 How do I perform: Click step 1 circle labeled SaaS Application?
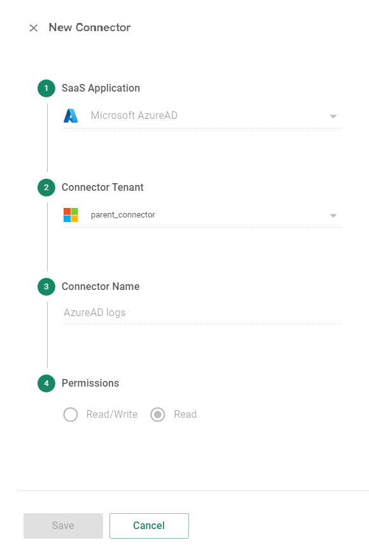point(46,88)
